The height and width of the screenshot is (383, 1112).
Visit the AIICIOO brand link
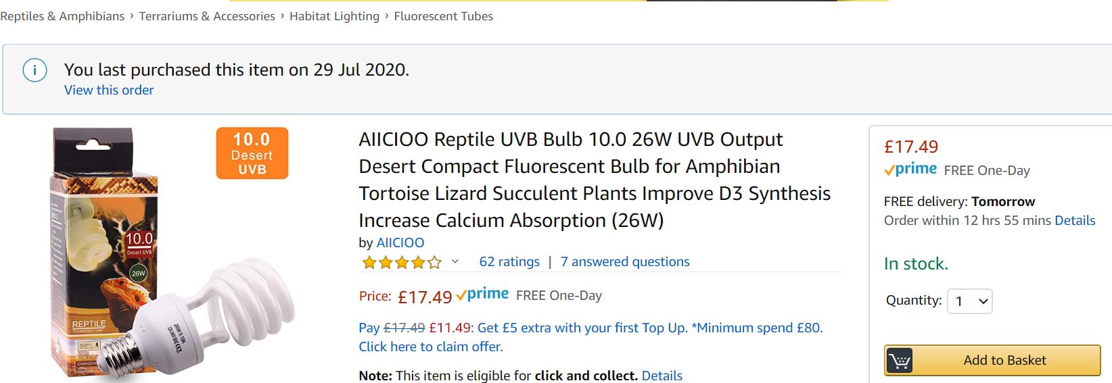click(x=400, y=242)
